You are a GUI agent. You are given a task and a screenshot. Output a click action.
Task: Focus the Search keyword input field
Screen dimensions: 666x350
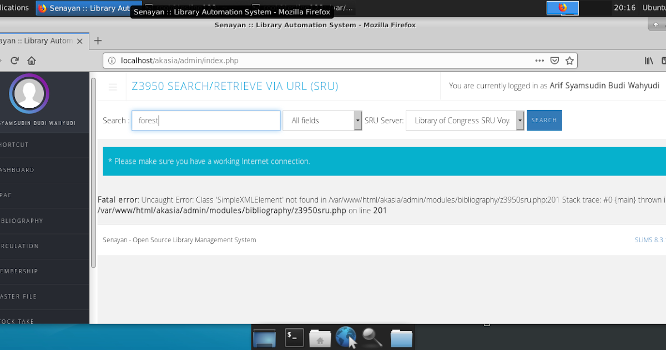pyautogui.click(x=206, y=121)
